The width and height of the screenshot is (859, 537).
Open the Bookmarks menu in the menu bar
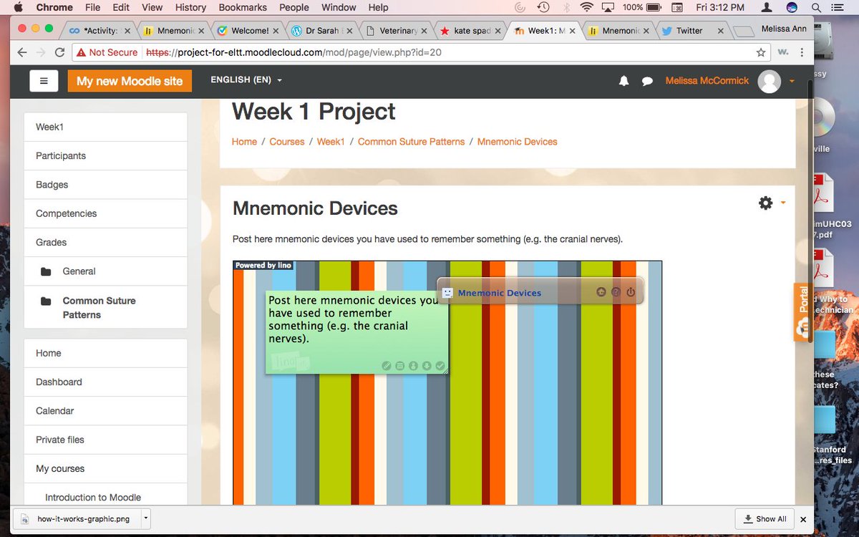click(x=243, y=7)
